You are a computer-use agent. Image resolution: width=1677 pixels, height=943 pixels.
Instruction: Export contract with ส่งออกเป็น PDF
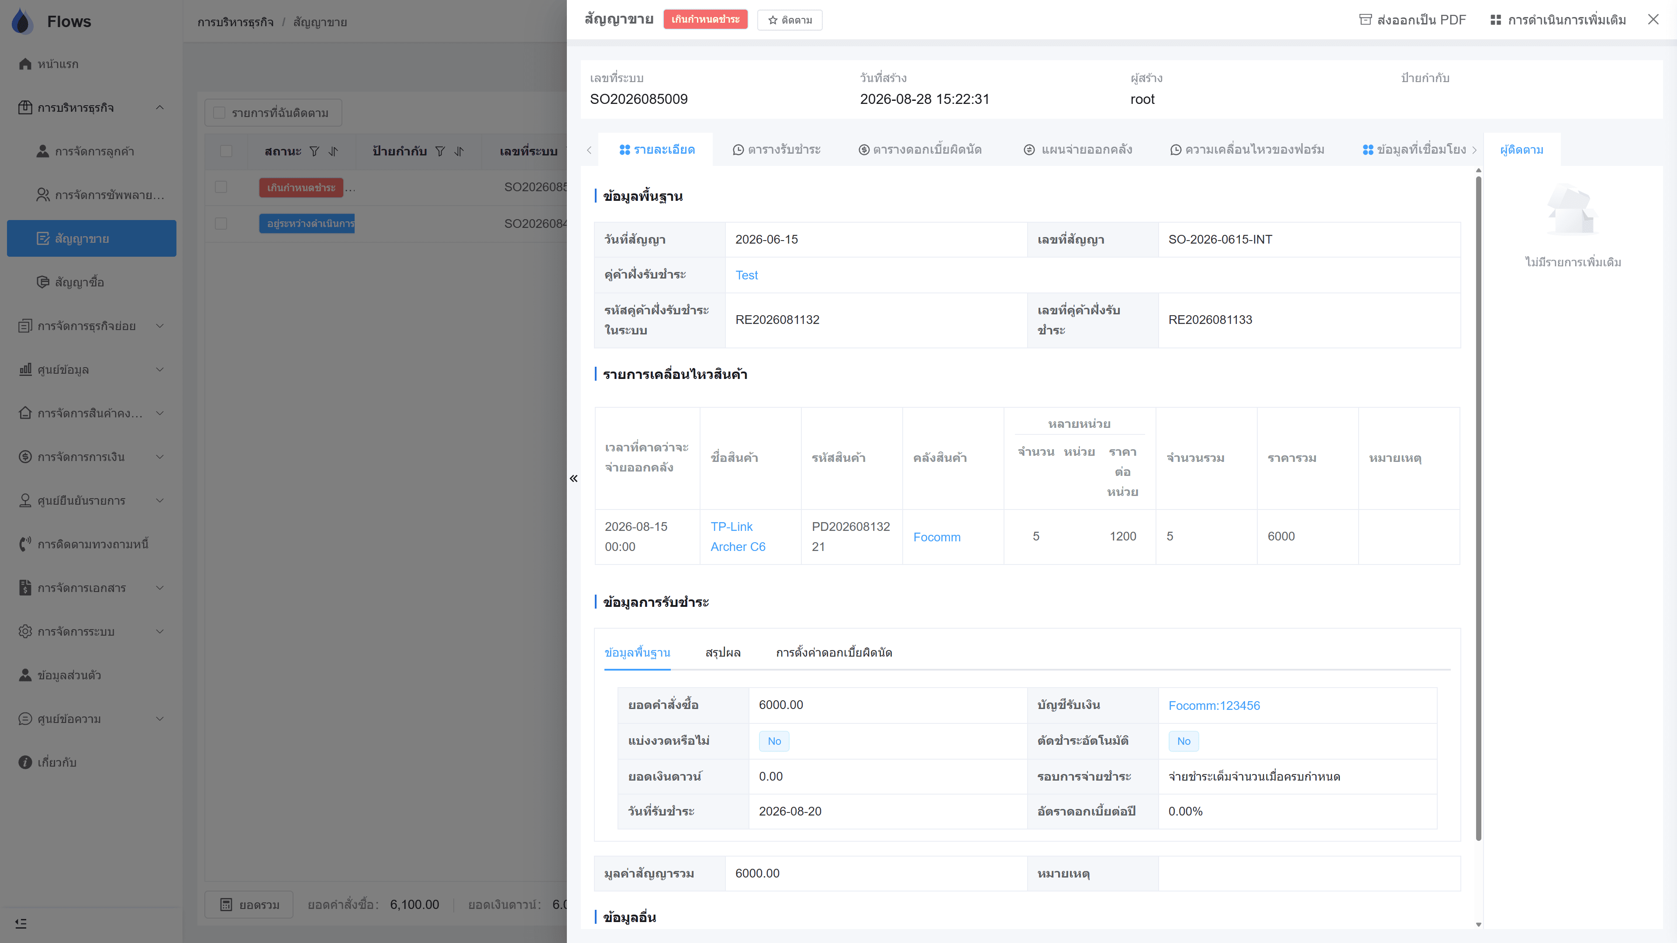tap(1413, 20)
